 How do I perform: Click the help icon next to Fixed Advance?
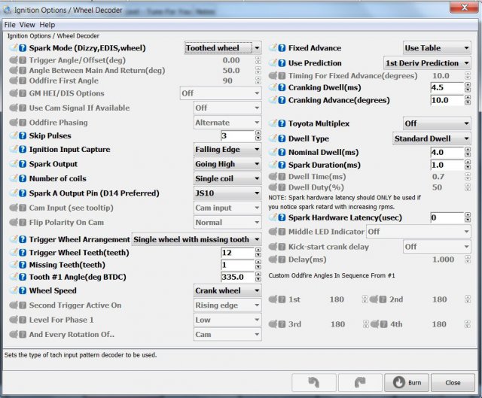[x=281, y=48]
